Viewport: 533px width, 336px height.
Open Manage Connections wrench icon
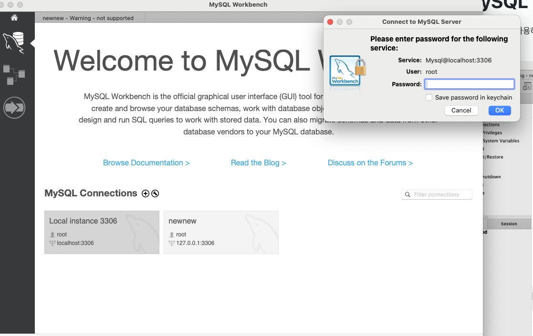155,193
